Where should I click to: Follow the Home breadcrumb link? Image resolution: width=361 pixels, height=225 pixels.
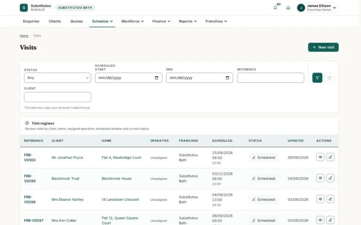tap(24, 36)
